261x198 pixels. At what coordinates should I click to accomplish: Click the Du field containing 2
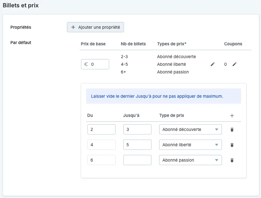click(x=102, y=129)
